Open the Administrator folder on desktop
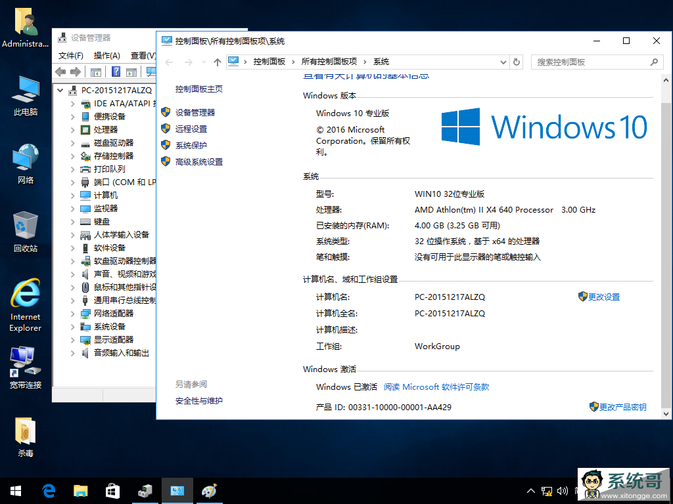 [x=26, y=28]
